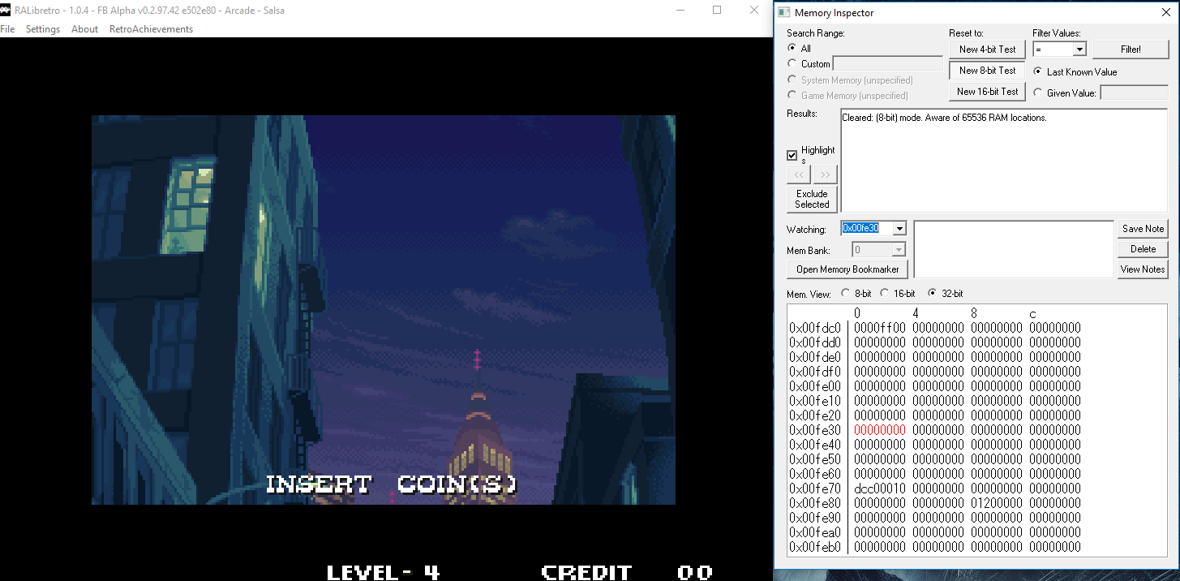Open the File menu
The image size is (1180, 581).
[7, 29]
